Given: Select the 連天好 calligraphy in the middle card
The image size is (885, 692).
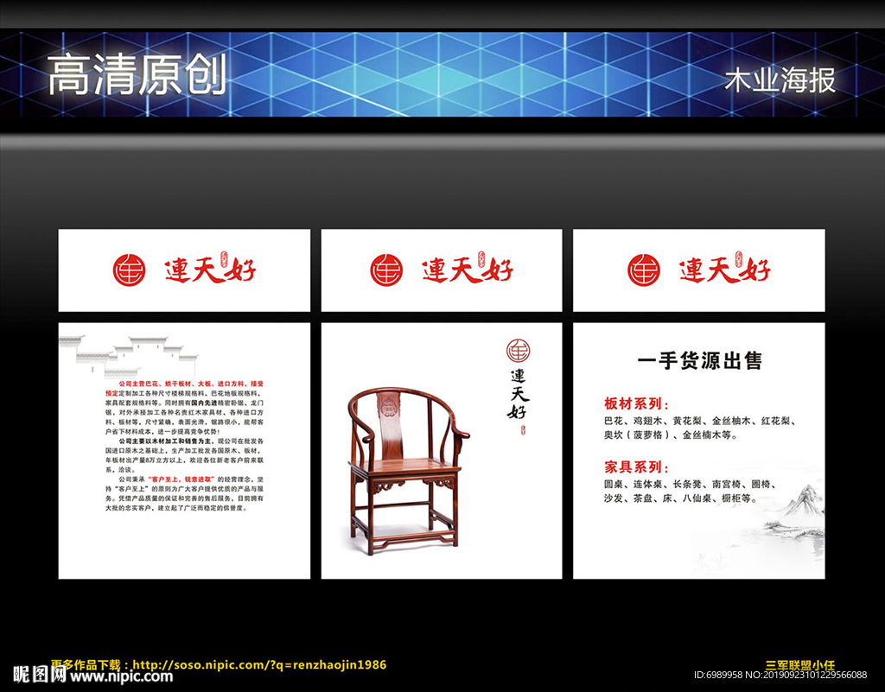Looking at the screenshot, I should pos(468,269).
